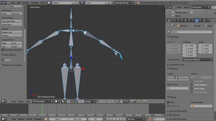216x121 pixels.
Task: Open the Object Constraints tab icon
Action: (x=189, y=21)
